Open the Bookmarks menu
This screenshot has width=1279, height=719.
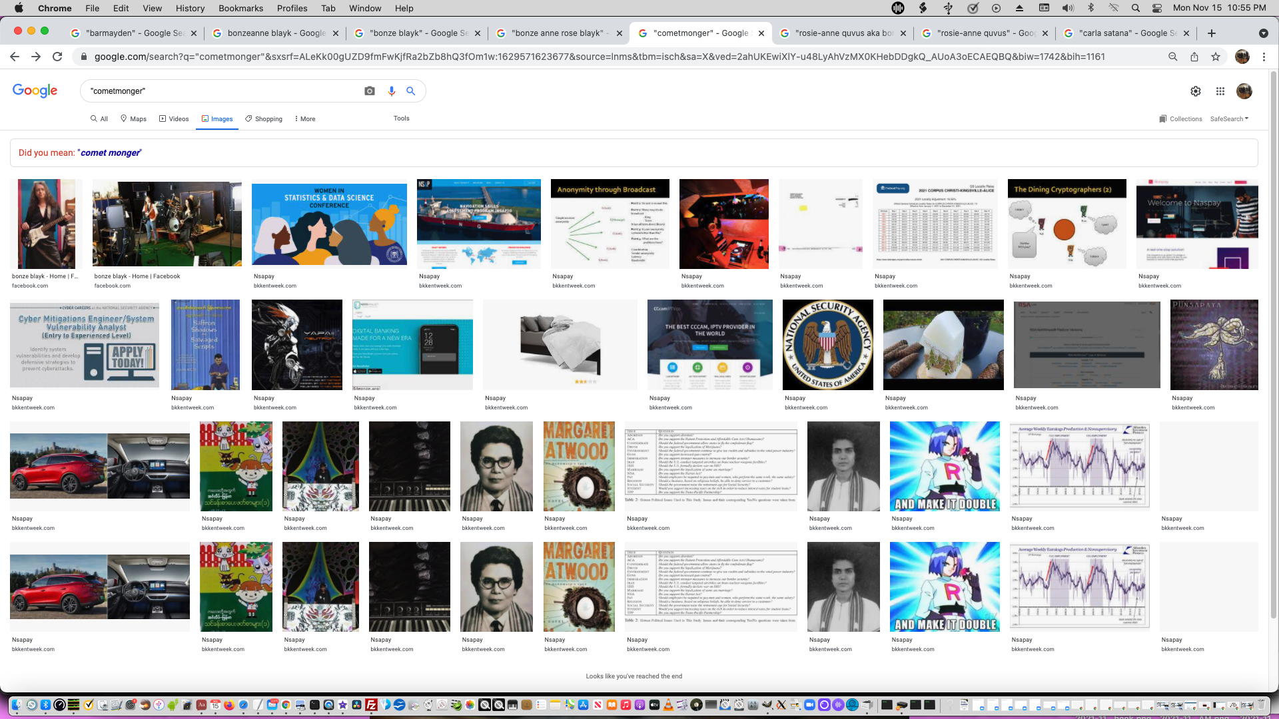pos(240,8)
